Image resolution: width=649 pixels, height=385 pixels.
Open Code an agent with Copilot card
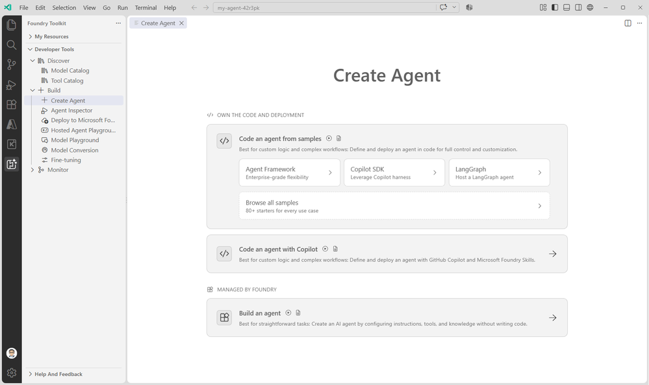(387, 254)
